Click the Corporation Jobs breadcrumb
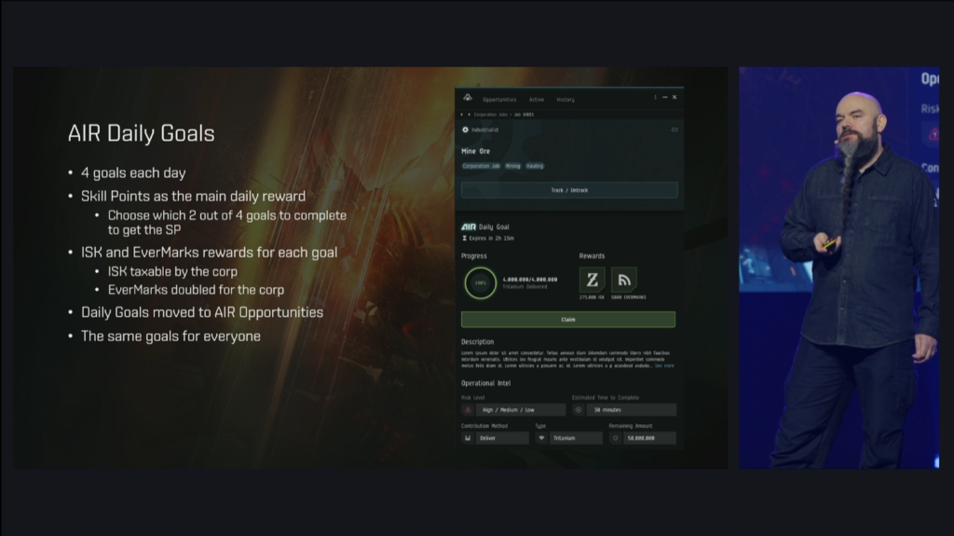The width and height of the screenshot is (954, 536). pos(490,115)
